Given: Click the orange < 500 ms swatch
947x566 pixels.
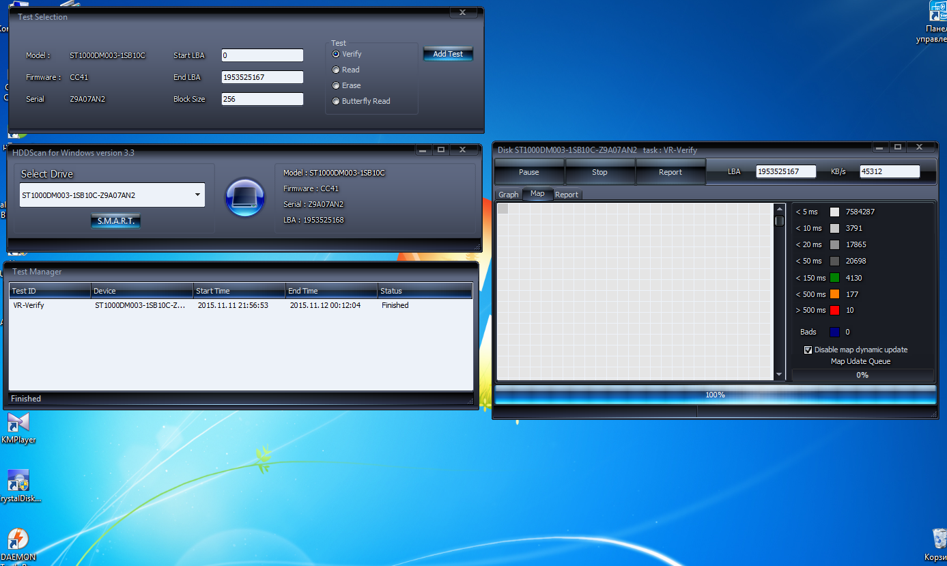Looking at the screenshot, I should tap(834, 294).
